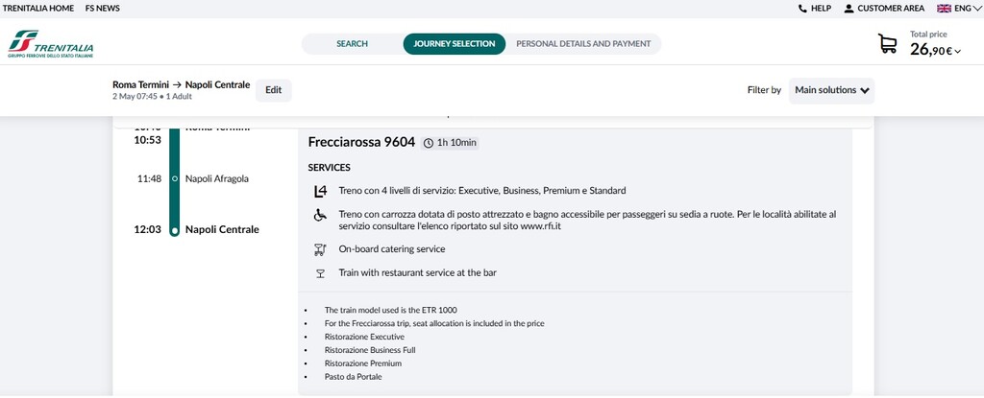The image size is (984, 398).
Task: Open the CUSTOMER AREA link
Action: pos(884,8)
